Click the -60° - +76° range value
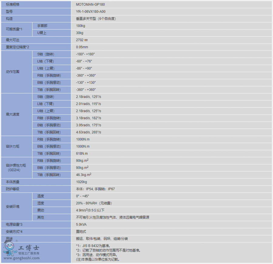This screenshot has height=264, width=273. pos(84,61)
